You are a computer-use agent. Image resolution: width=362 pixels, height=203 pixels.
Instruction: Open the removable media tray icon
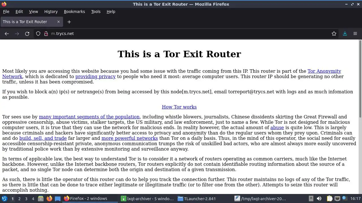(x=311, y=198)
